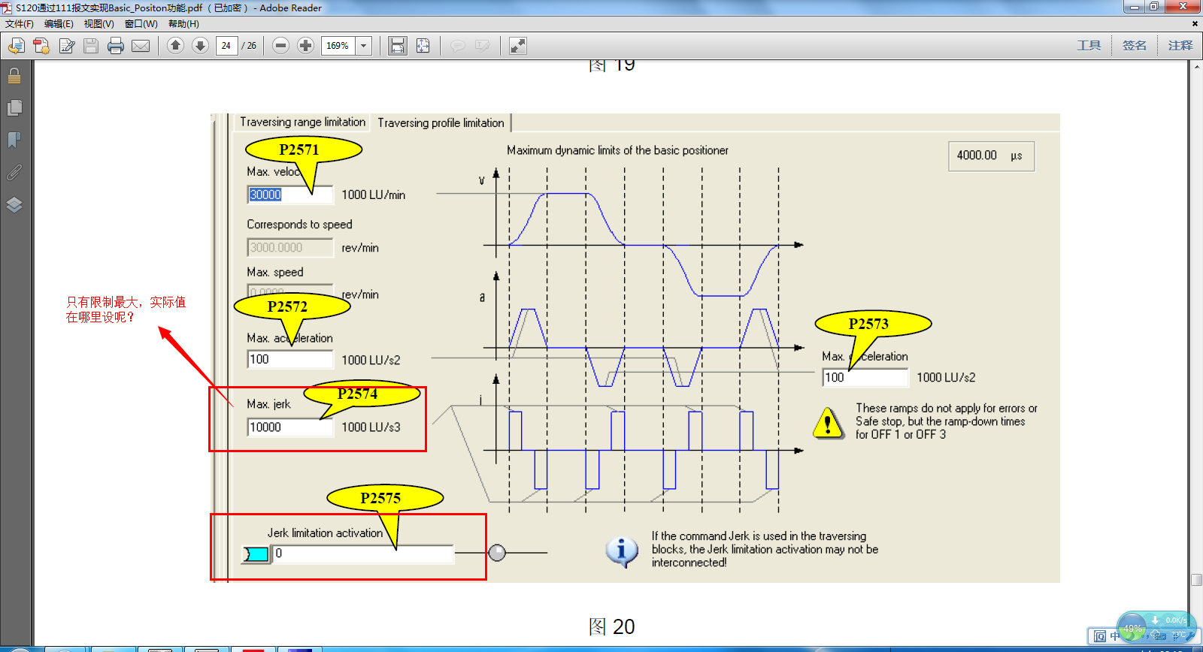This screenshot has width=1203, height=652.
Task: Click the "Max. jerk" label
Action: point(268,404)
